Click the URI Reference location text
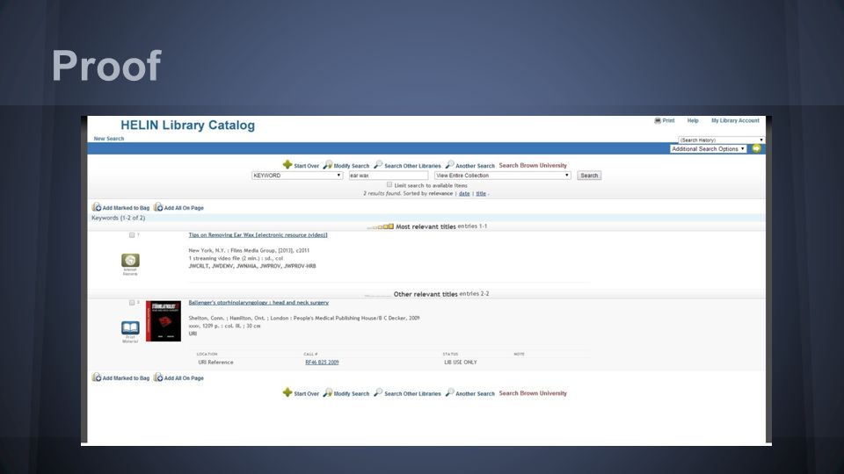 click(x=215, y=363)
